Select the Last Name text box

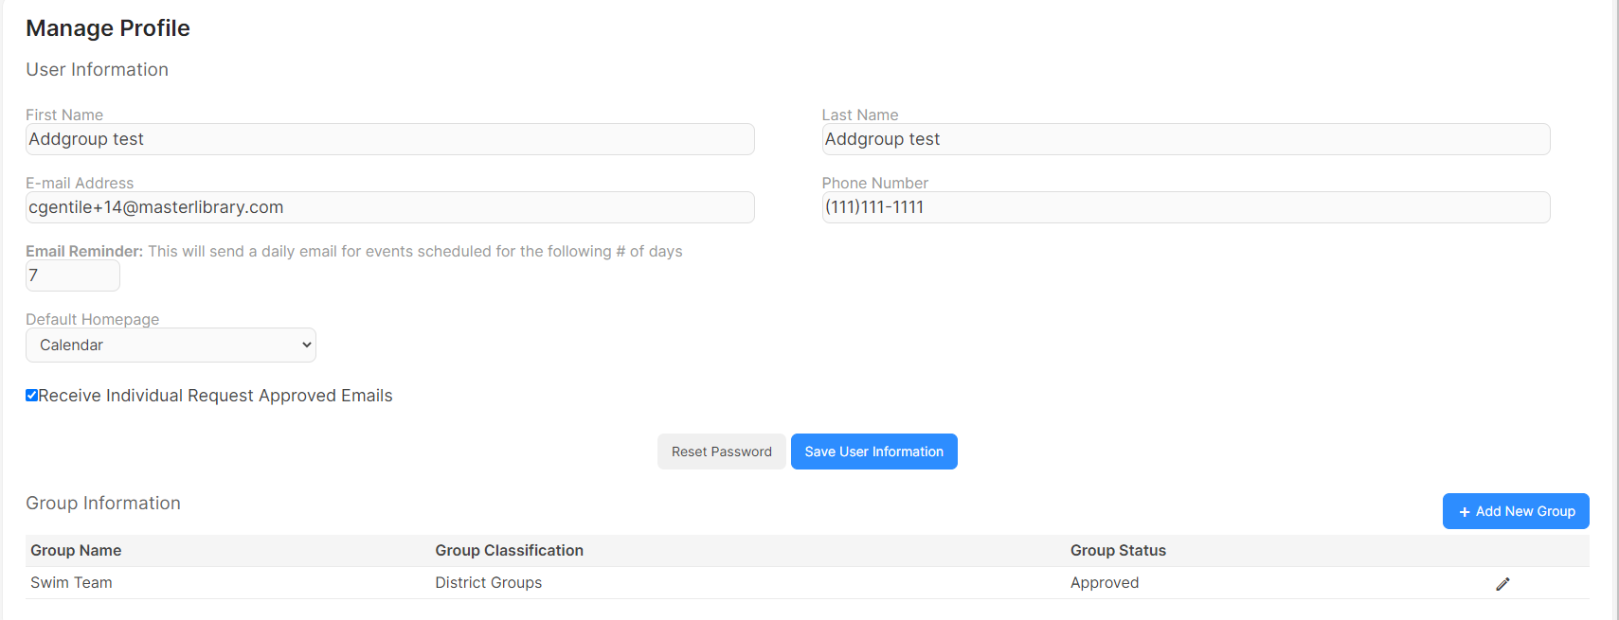(x=1186, y=139)
